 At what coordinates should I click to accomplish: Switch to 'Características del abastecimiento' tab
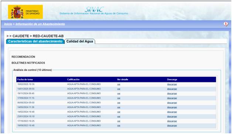pos(35,41)
